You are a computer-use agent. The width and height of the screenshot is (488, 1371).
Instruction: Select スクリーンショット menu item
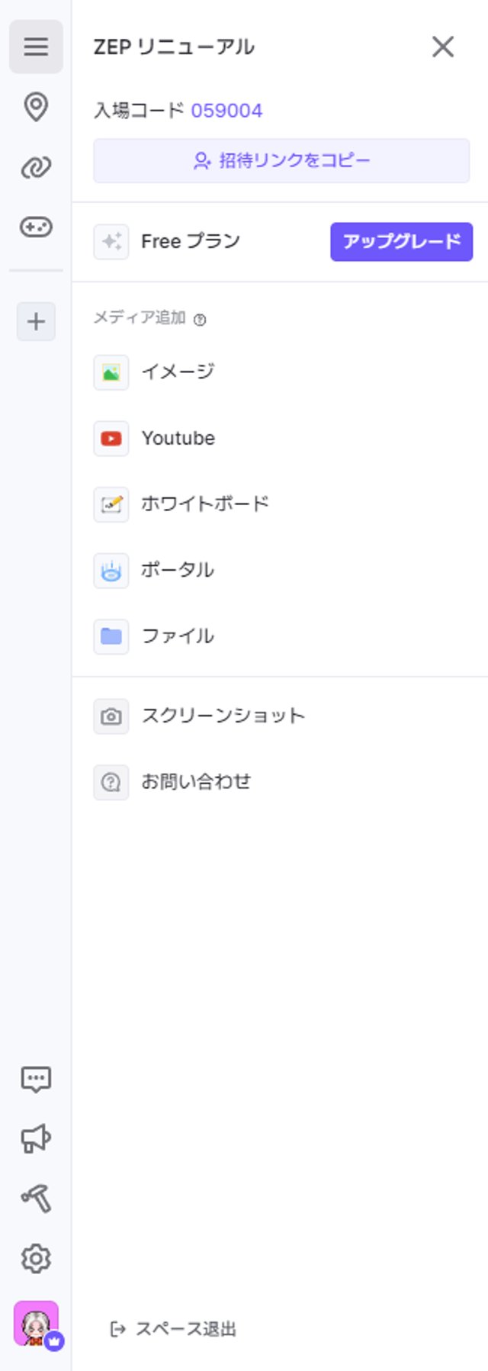pos(223,716)
